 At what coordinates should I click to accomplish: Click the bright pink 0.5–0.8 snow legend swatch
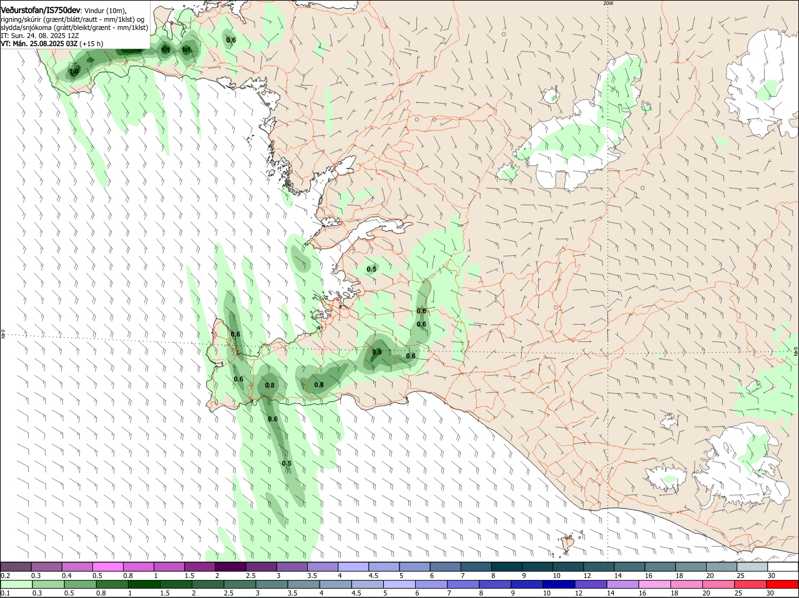(x=108, y=567)
